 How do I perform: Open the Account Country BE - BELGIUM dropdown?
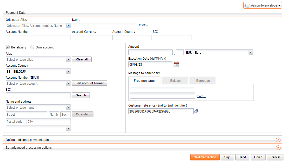pos(68,71)
